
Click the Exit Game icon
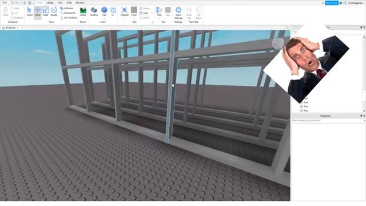198,13
